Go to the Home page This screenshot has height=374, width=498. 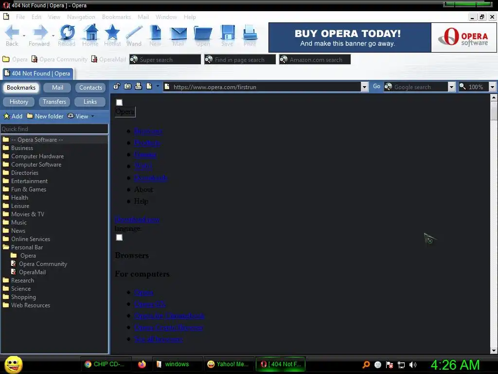(90, 35)
